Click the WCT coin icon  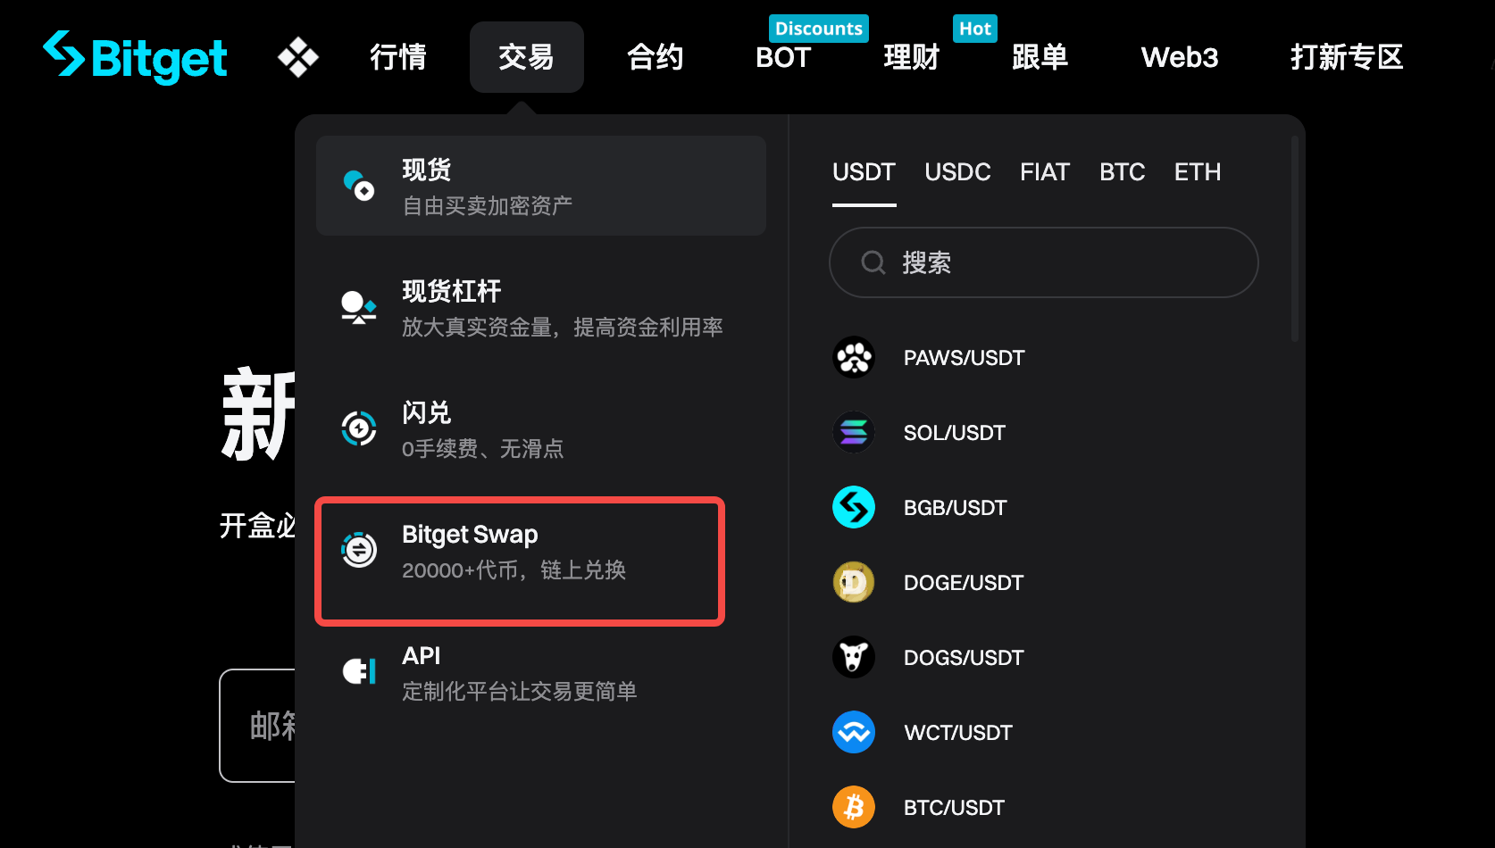(854, 733)
